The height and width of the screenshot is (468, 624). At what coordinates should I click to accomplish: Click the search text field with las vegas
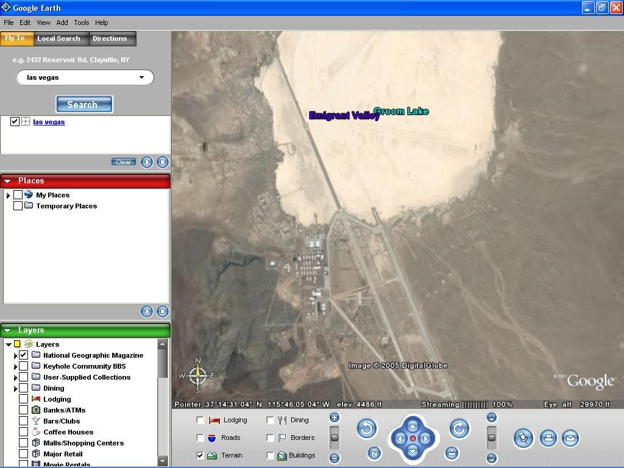pos(85,77)
